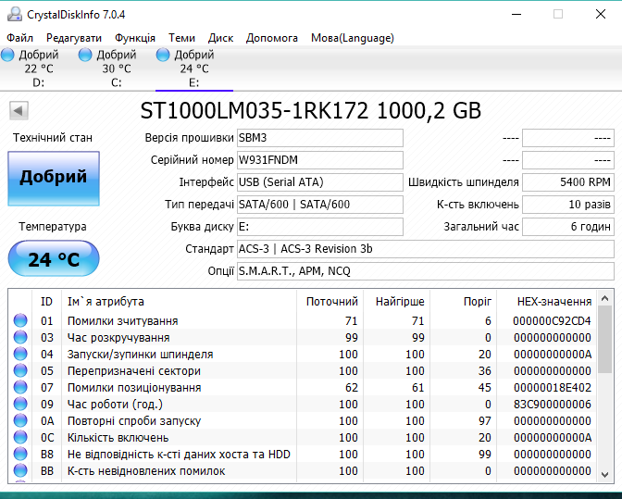Click blue status orb for attribute 01
This screenshot has height=499, width=622.
[x=20, y=320]
